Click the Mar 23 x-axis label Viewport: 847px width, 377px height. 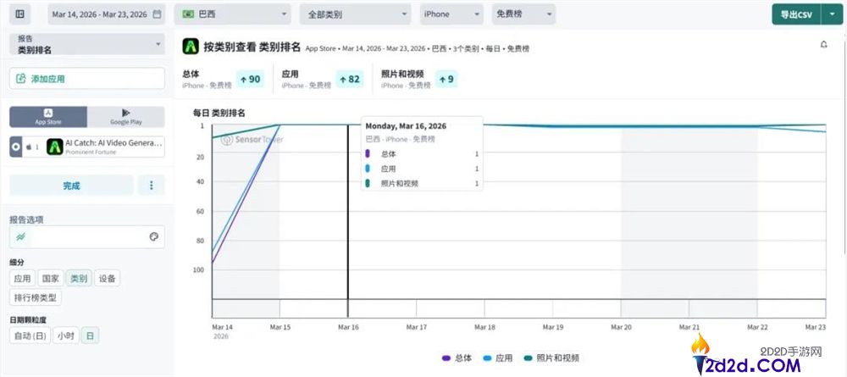tap(815, 327)
